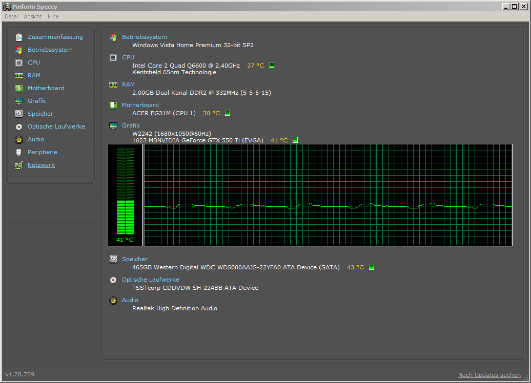The height and width of the screenshot is (383, 531).
Task: Click the Audio speaker icon in sidebar
Action: pyautogui.click(x=19, y=139)
